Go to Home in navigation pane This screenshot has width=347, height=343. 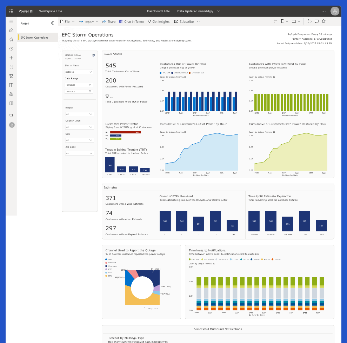coord(11,30)
